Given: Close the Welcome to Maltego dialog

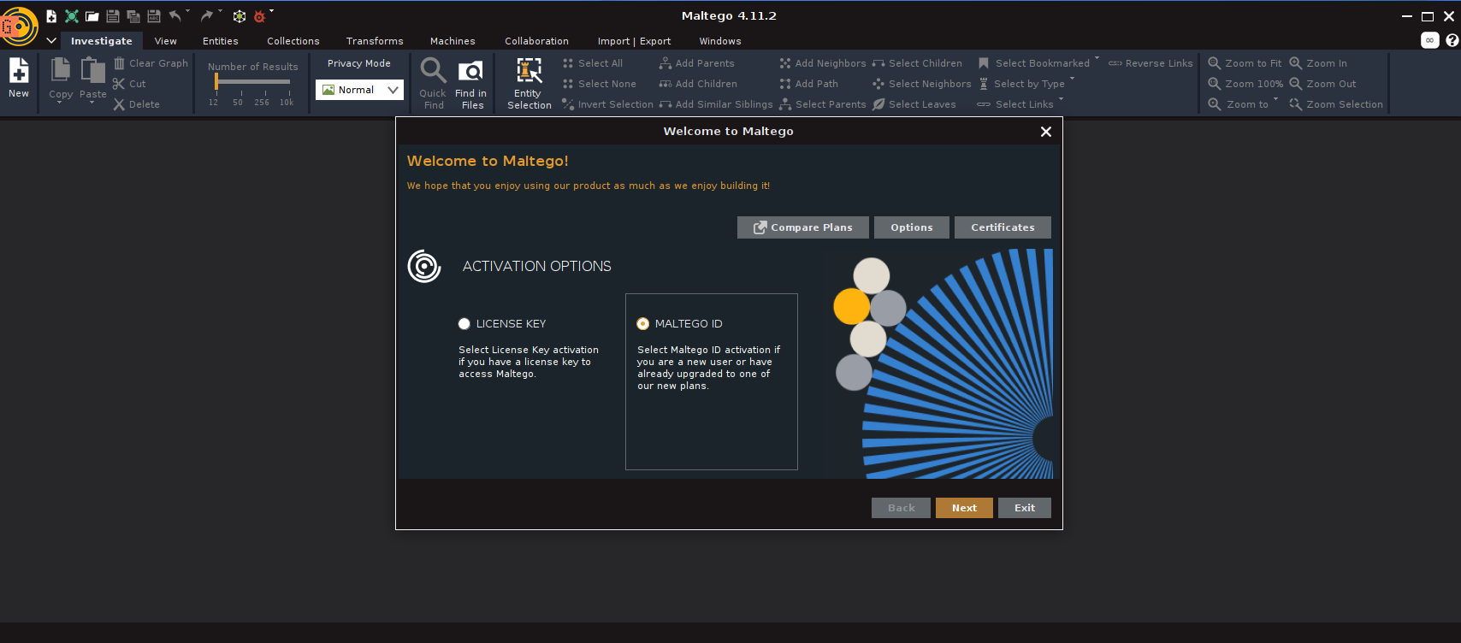Looking at the screenshot, I should pos(1045,132).
